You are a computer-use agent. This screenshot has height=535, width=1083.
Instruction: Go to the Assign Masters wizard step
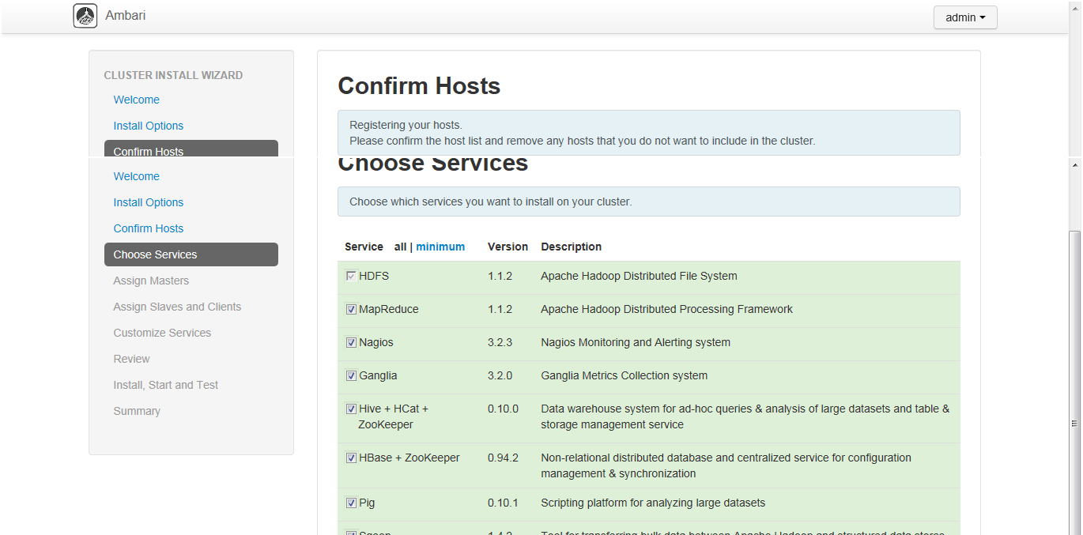tap(151, 281)
